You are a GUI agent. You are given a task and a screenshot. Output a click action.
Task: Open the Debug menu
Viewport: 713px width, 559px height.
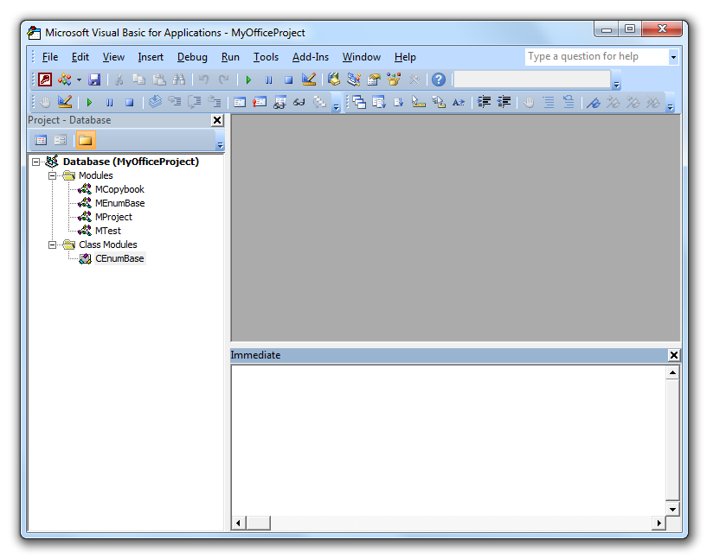[192, 57]
